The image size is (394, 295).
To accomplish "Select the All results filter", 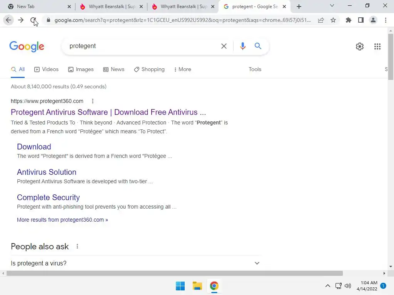I will pos(18,70).
